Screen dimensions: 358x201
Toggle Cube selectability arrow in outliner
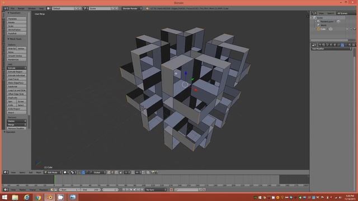[351, 29]
